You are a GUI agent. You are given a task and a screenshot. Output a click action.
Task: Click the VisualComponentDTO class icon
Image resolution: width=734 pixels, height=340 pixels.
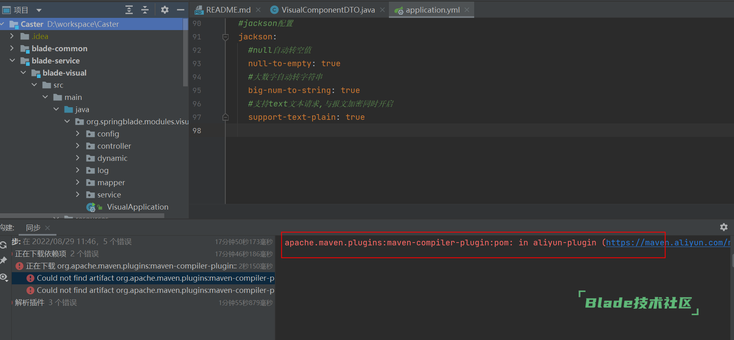point(274,10)
